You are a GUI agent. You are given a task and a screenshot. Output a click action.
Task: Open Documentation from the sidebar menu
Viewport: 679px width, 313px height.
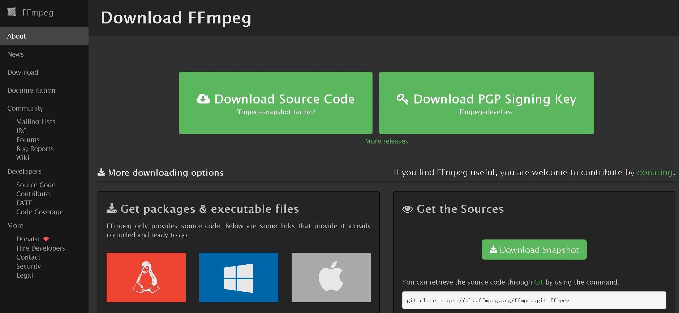(31, 90)
